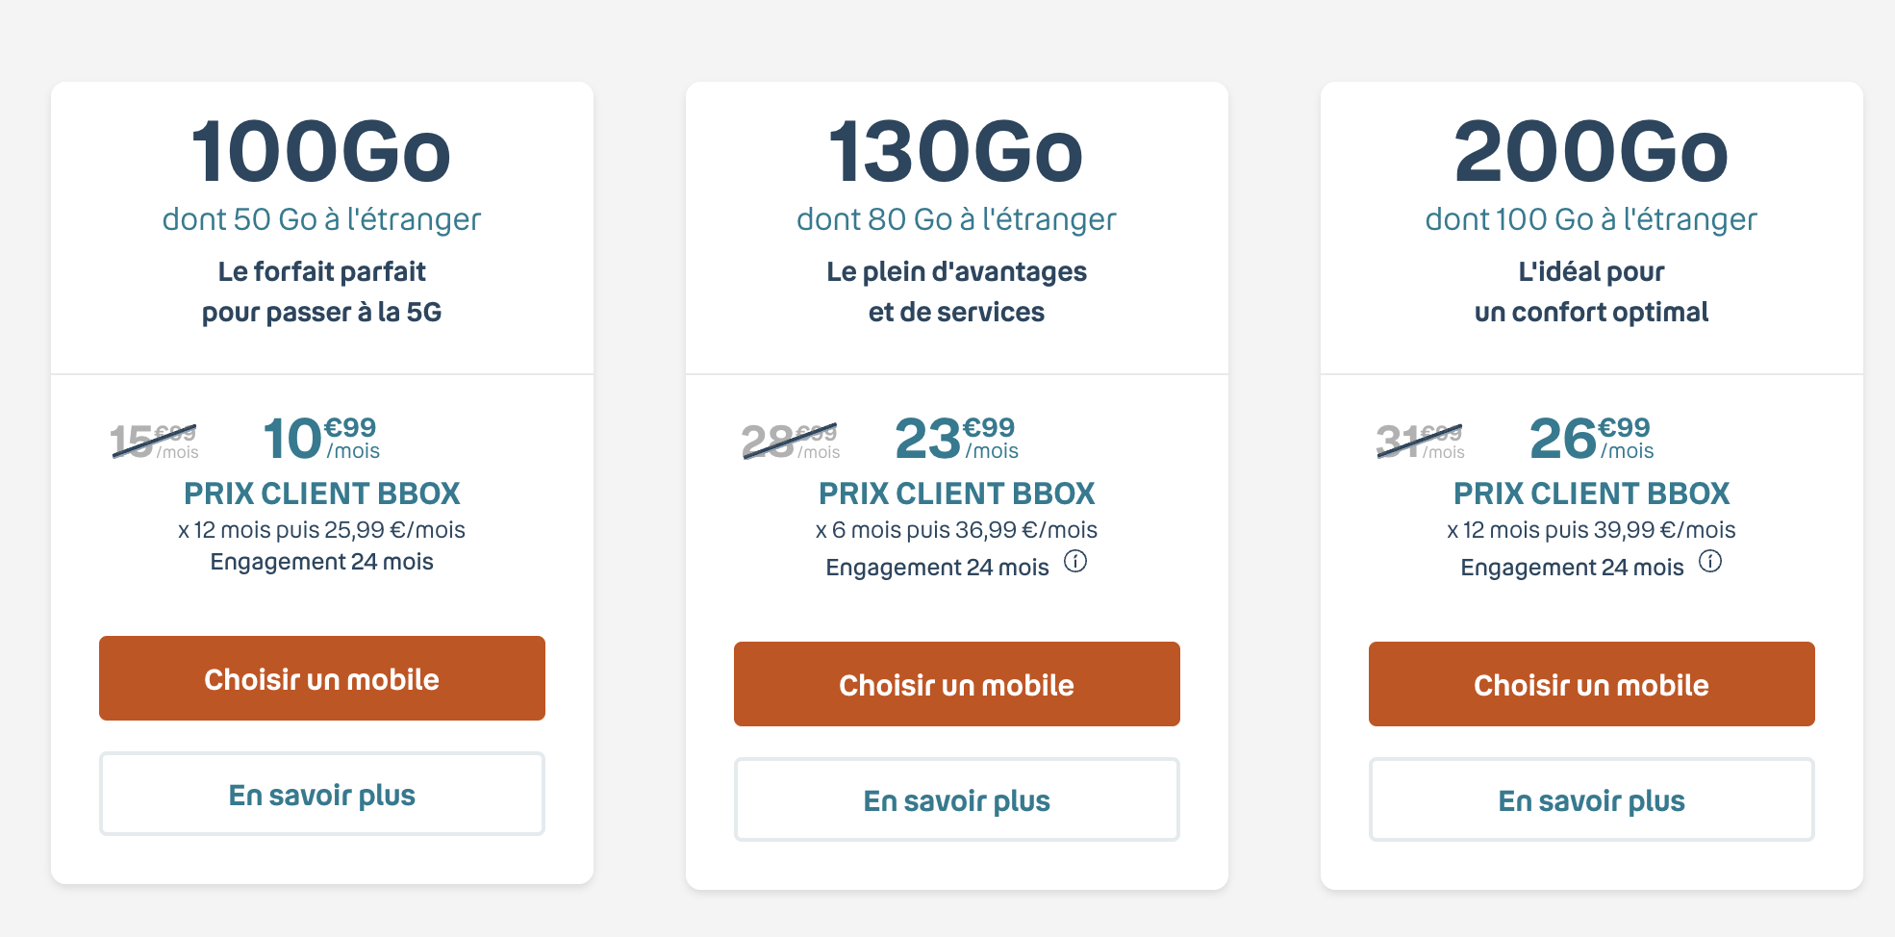Screen dimensions: 1895x937
Task: Click 'dont 100 Go à l'étranger' text
Action: (x=1591, y=219)
